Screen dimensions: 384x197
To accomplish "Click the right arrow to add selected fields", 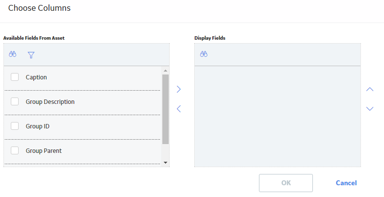I will point(179,89).
